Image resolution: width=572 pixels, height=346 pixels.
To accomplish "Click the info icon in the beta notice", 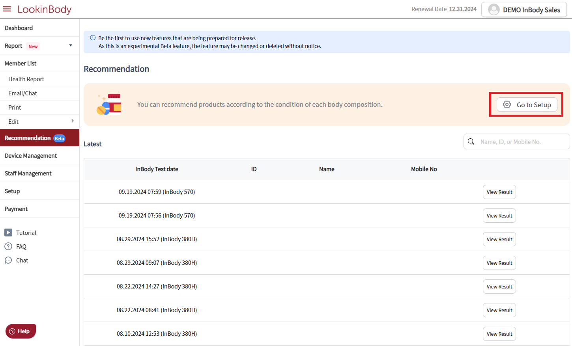I will (93, 38).
